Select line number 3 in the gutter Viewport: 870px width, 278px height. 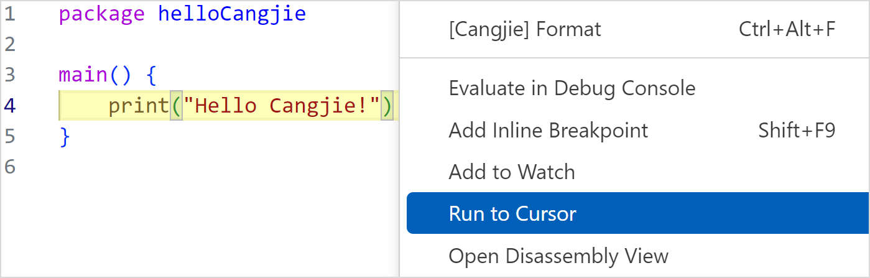[10, 75]
